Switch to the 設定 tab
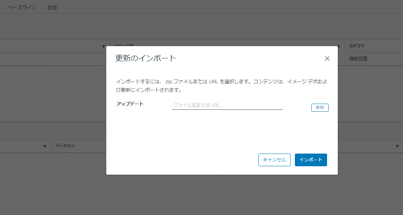This screenshot has height=215, width=403. [53, 7]
